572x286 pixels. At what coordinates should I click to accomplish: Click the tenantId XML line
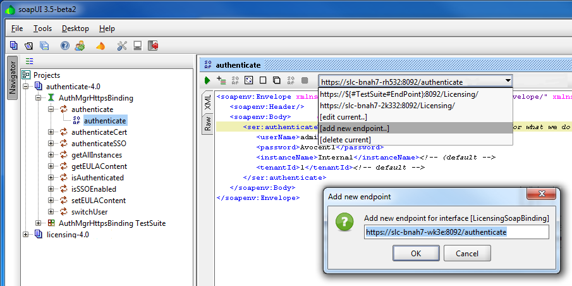[340, 168]
